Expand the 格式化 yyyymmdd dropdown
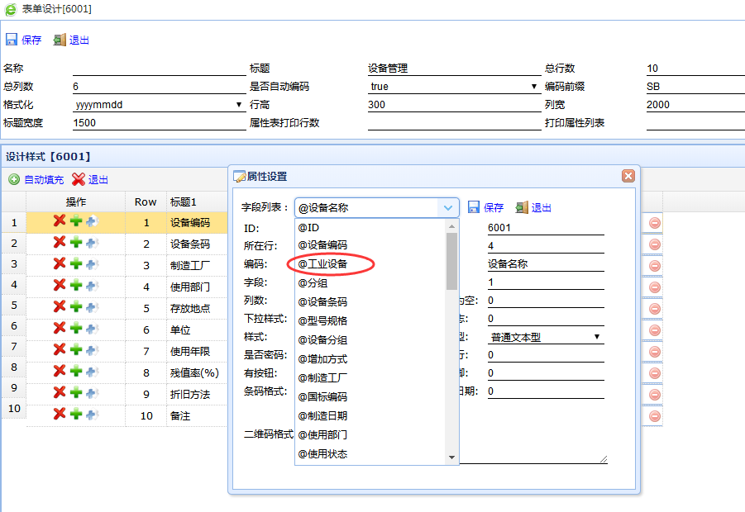The width and height of the screenshot is (745, 512). click(x=239, y=105)
